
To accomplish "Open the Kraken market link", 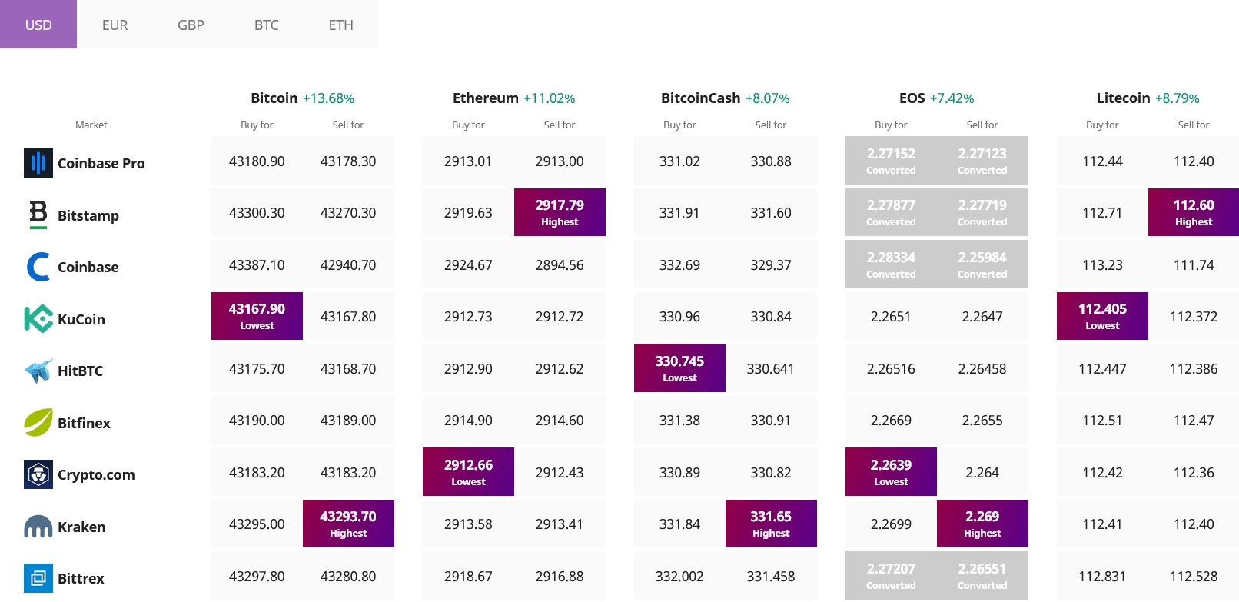I will click(x=81, y=527).
